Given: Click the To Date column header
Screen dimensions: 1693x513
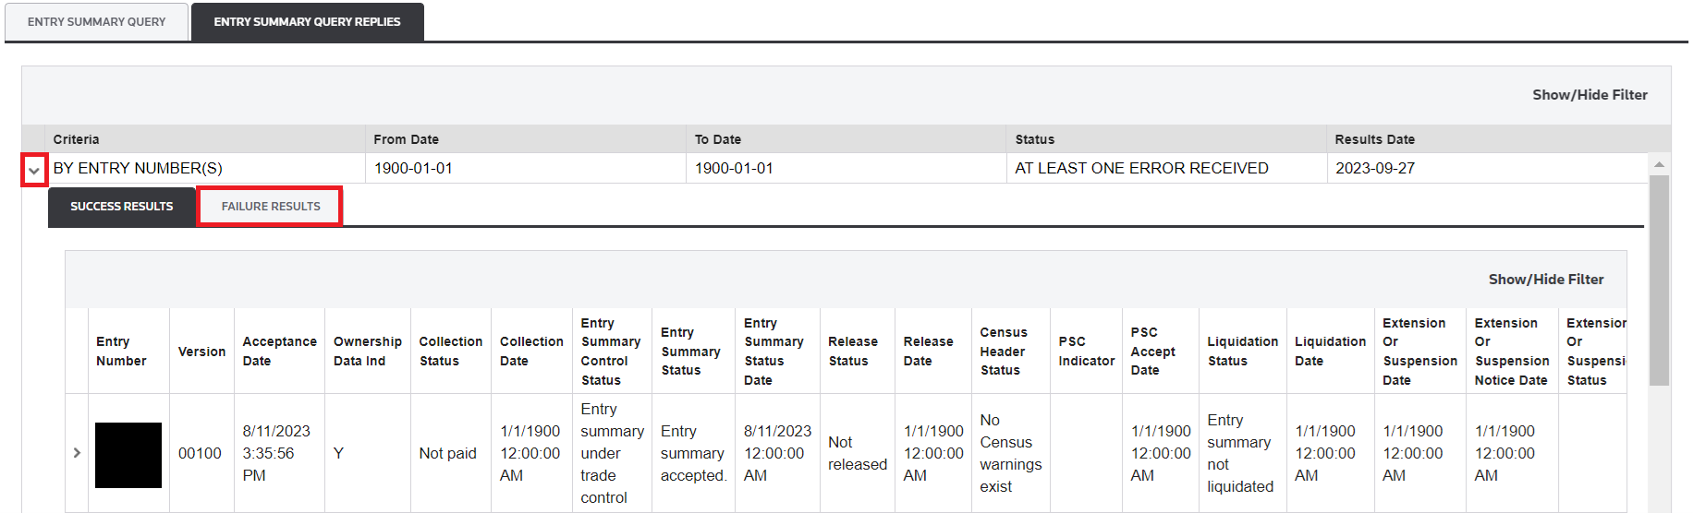Looking at the screenshot, I should pos(717,139).
